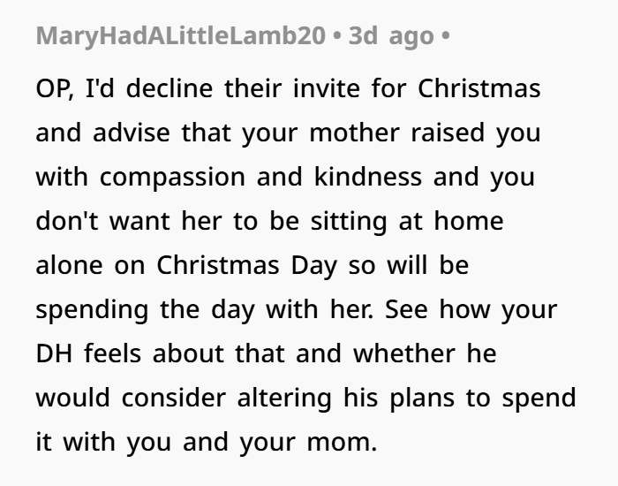
Task: Click the word 'sitting' in comment
Action: click(x=349, y=221)
